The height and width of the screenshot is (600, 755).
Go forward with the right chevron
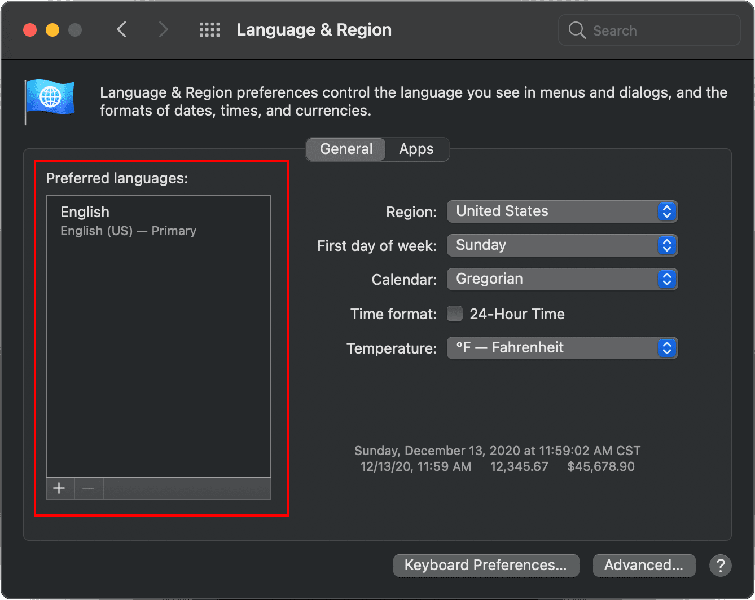163,29
